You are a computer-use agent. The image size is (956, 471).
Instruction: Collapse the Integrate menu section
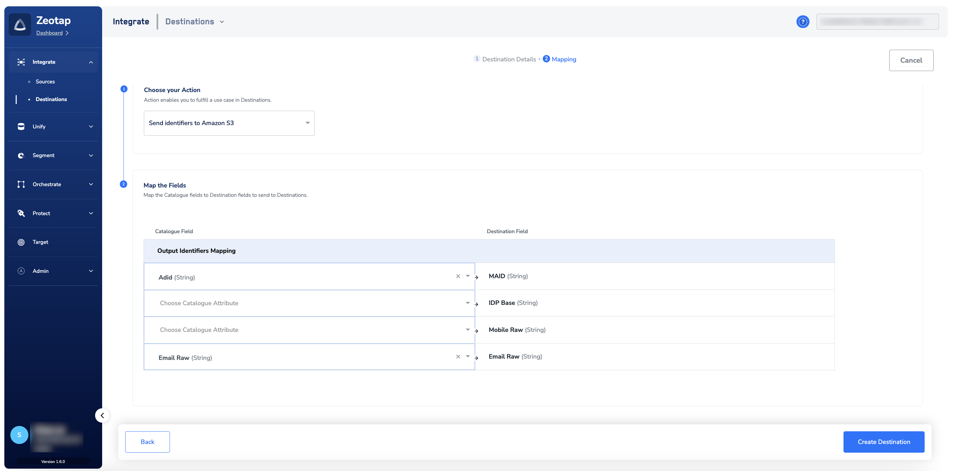(91, 62)
